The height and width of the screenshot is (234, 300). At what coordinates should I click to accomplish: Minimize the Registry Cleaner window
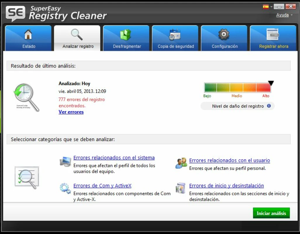[279, 7]
